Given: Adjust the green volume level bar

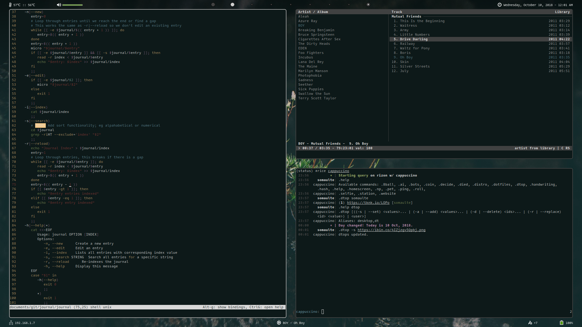Looking at the screenshot, I should click(72, 5).
